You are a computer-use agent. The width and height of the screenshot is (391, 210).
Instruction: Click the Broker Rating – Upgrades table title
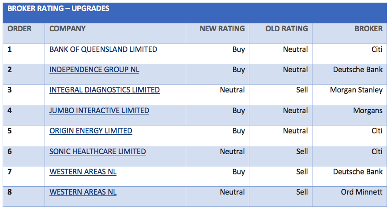click(58, 8)
